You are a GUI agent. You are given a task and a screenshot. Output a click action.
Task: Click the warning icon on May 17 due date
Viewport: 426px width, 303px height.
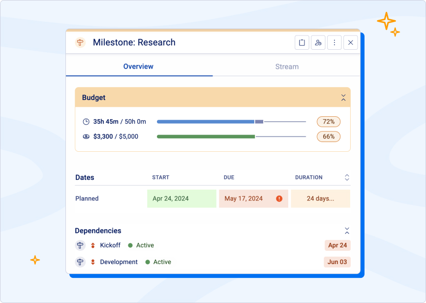(279, 199)
